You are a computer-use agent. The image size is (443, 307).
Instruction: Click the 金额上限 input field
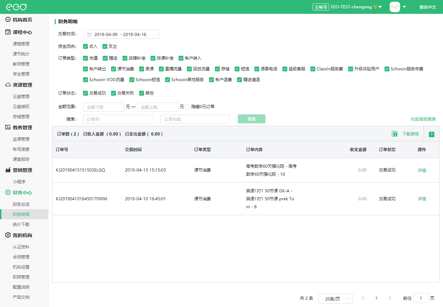click(x=158, y=107)
